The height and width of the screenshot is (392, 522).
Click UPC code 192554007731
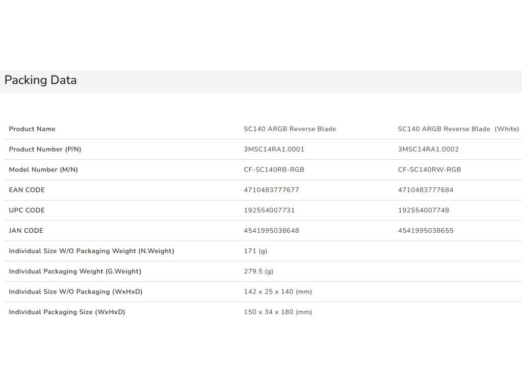(269, 210)
